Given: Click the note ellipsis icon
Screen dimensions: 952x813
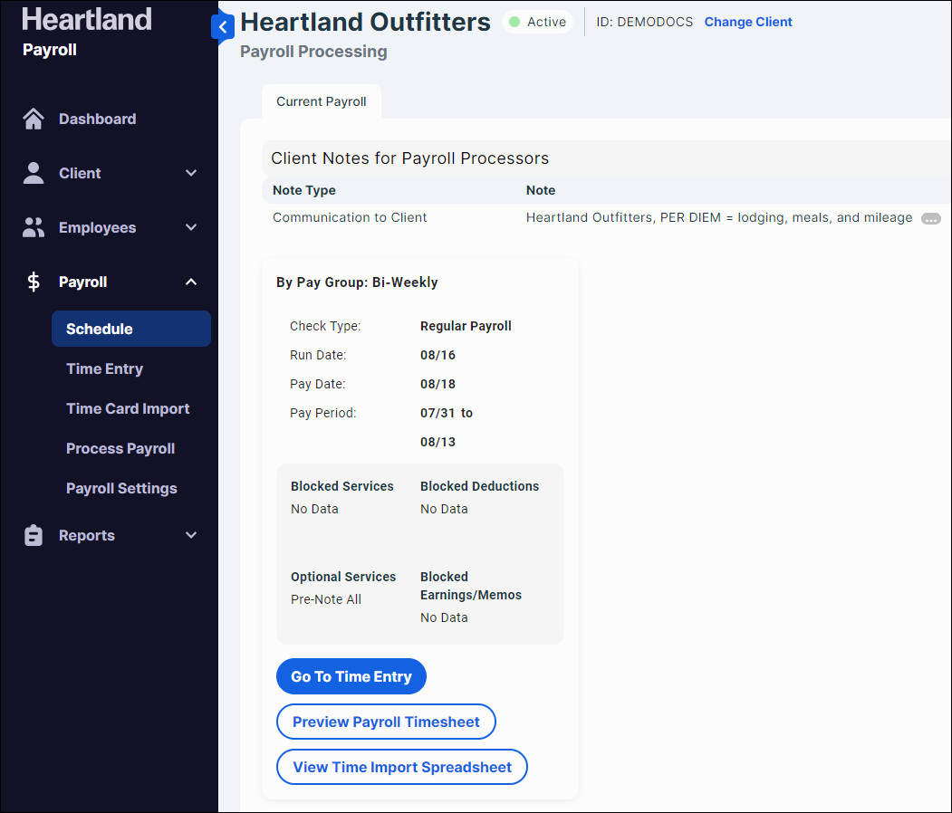Looking at the screenshot, I should coord(931,219).
